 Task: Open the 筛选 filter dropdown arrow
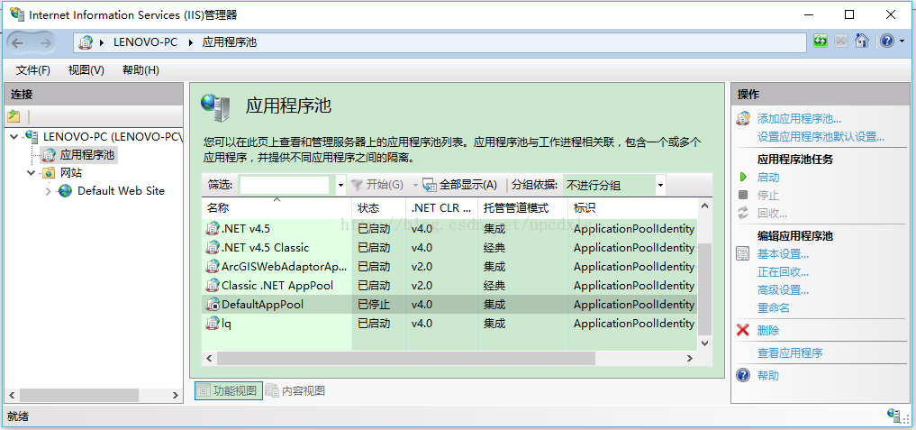(341, 186)
